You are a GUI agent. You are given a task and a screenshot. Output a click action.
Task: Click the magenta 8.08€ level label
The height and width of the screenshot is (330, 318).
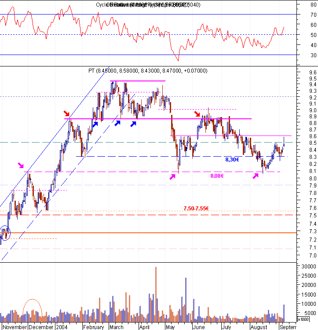pos(217,176)
